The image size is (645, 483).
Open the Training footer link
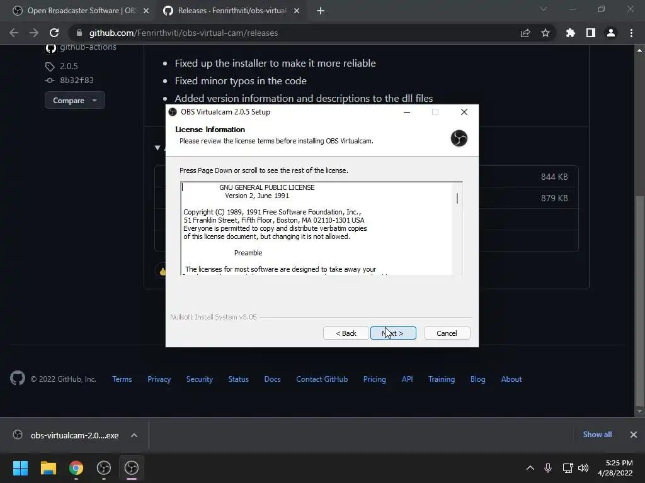[442, 379]
